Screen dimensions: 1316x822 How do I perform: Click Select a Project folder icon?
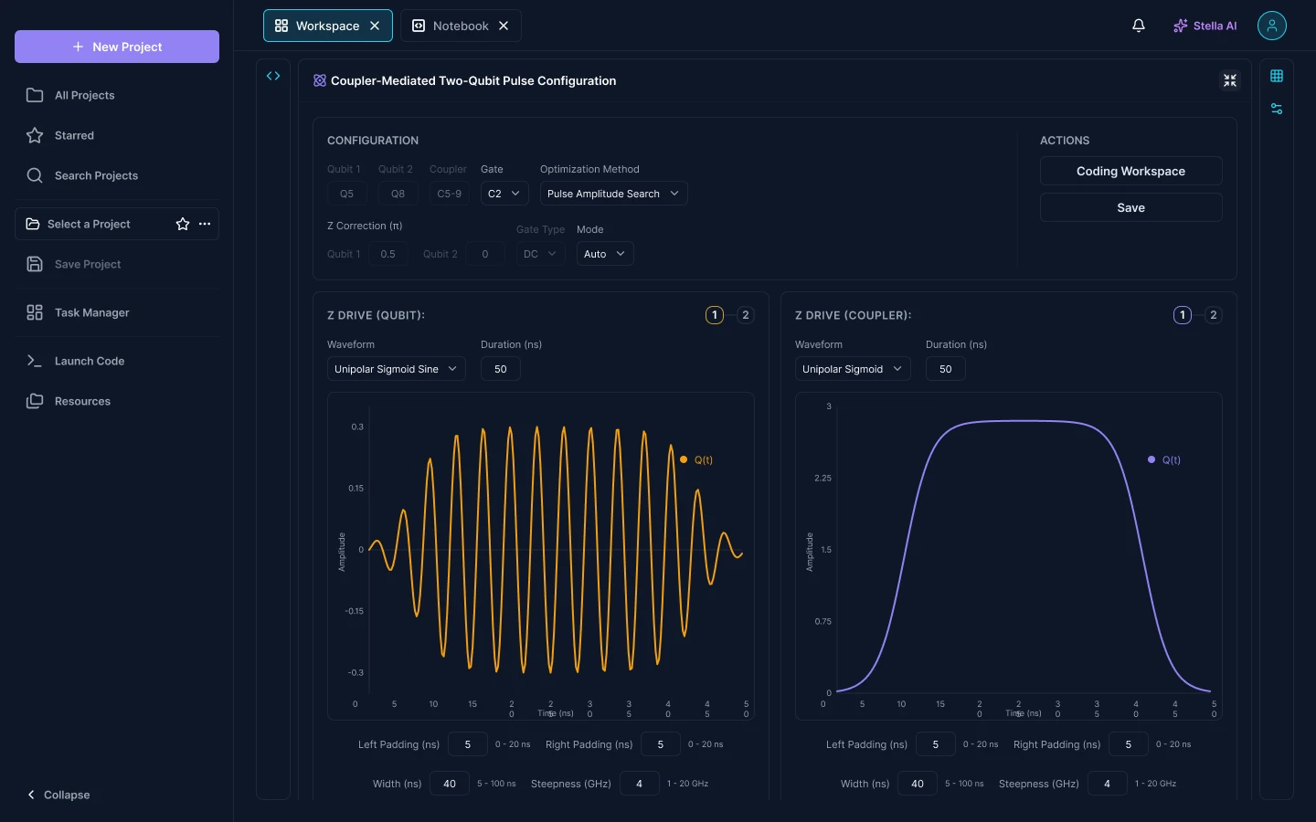pos(33,224)
